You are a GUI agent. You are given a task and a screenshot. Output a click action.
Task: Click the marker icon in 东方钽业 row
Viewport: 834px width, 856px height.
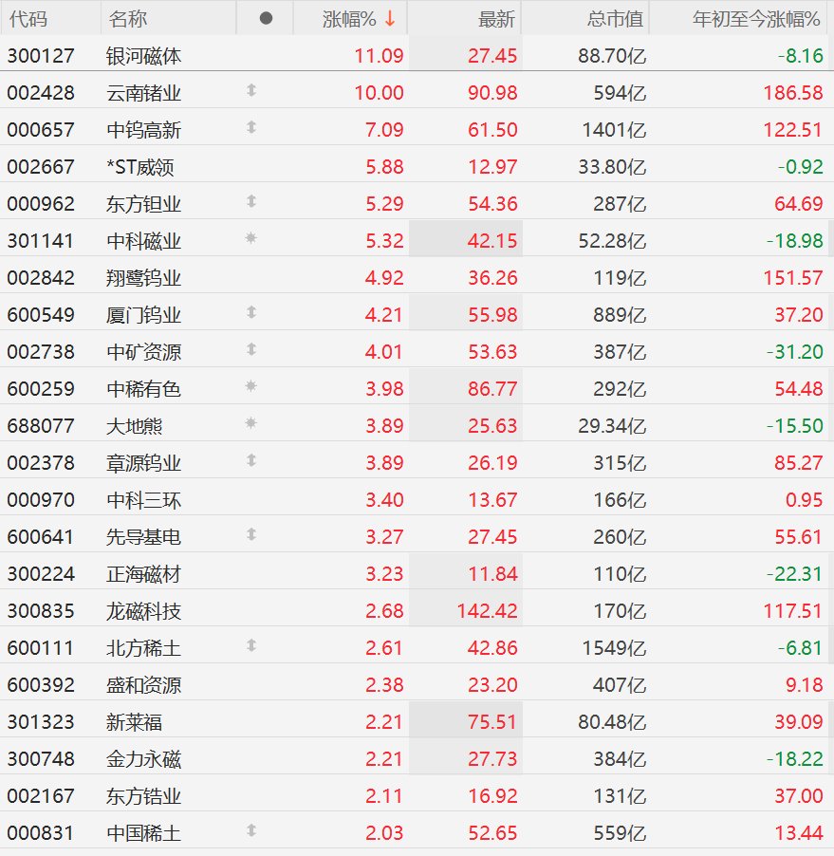[x=251, y=201]
